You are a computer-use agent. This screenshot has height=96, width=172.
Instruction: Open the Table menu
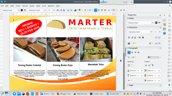(38, 6)
